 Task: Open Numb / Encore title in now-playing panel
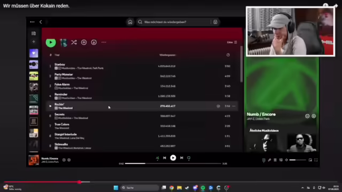tap(261, 114)
